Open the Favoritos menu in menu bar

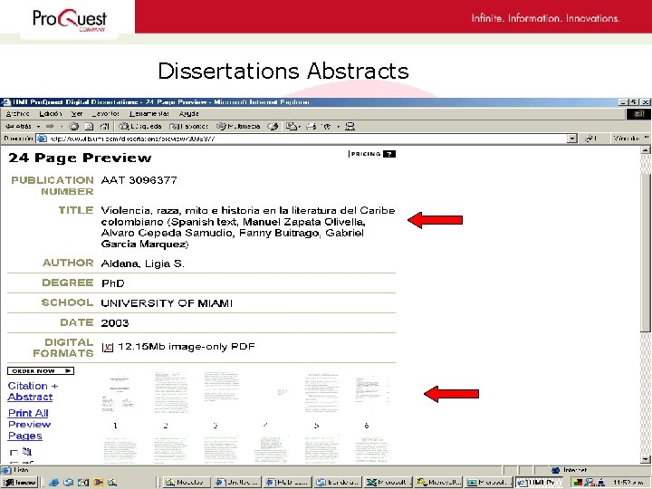(106, 113)
